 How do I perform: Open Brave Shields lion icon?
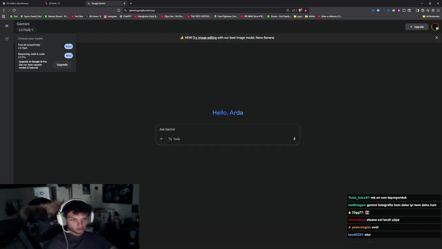(300, 10)
